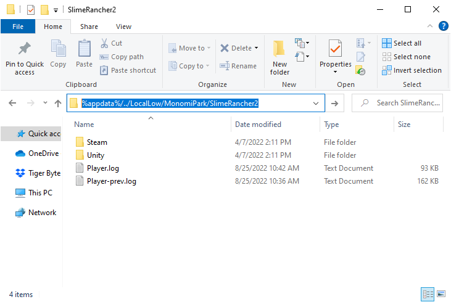Open the File tab

click(18, 27)
